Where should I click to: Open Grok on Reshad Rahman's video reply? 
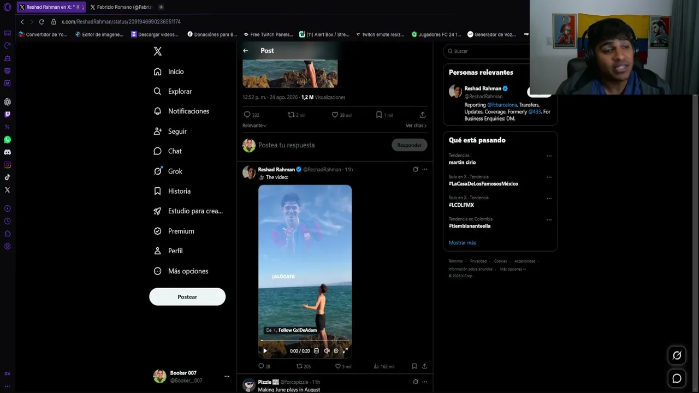click(x=416, y=169)
